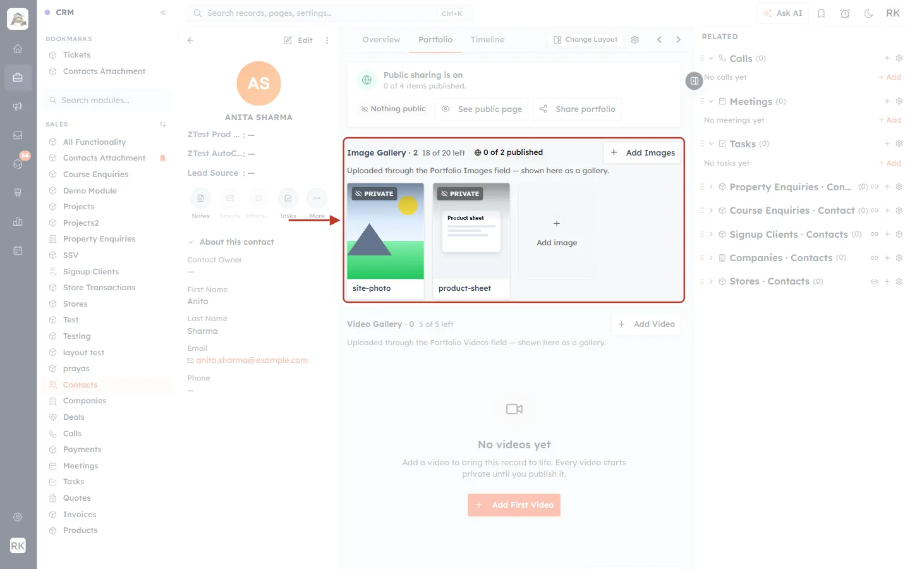
Task: Go back using the left arrow
Action: 191,40
